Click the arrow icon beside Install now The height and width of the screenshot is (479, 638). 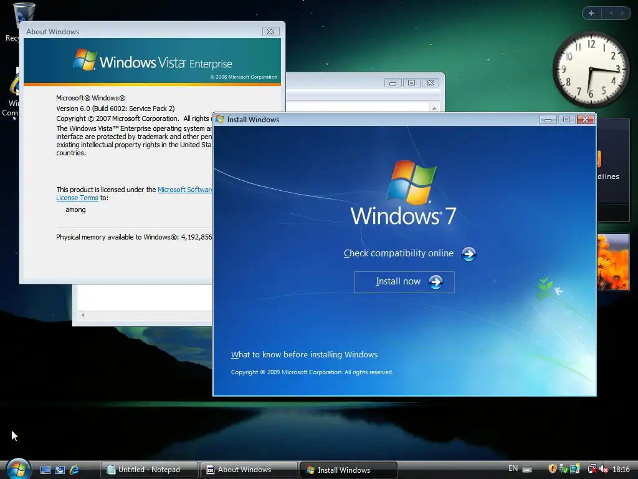click(436, 282)
